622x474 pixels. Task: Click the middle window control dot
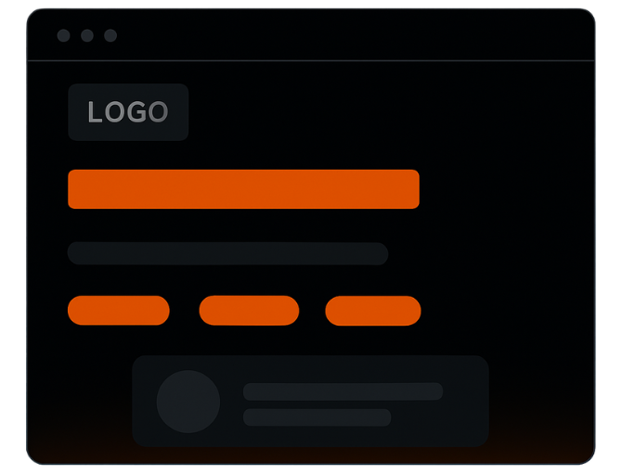[x=87, y=35]
